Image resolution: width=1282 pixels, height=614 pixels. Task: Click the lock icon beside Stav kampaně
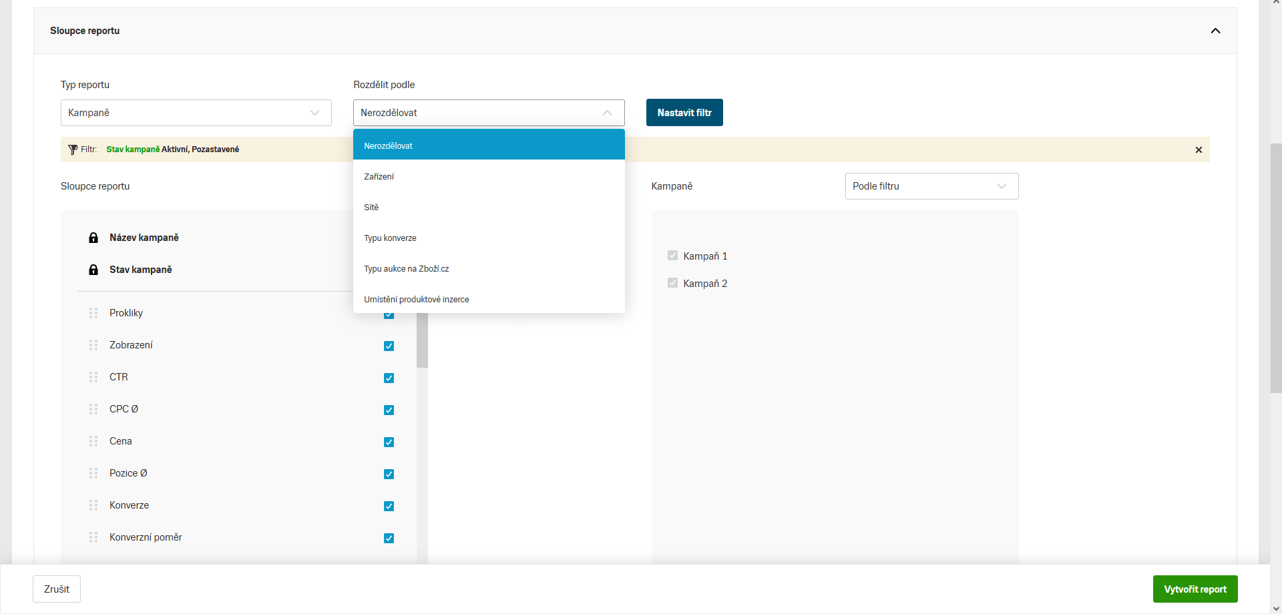93,270
